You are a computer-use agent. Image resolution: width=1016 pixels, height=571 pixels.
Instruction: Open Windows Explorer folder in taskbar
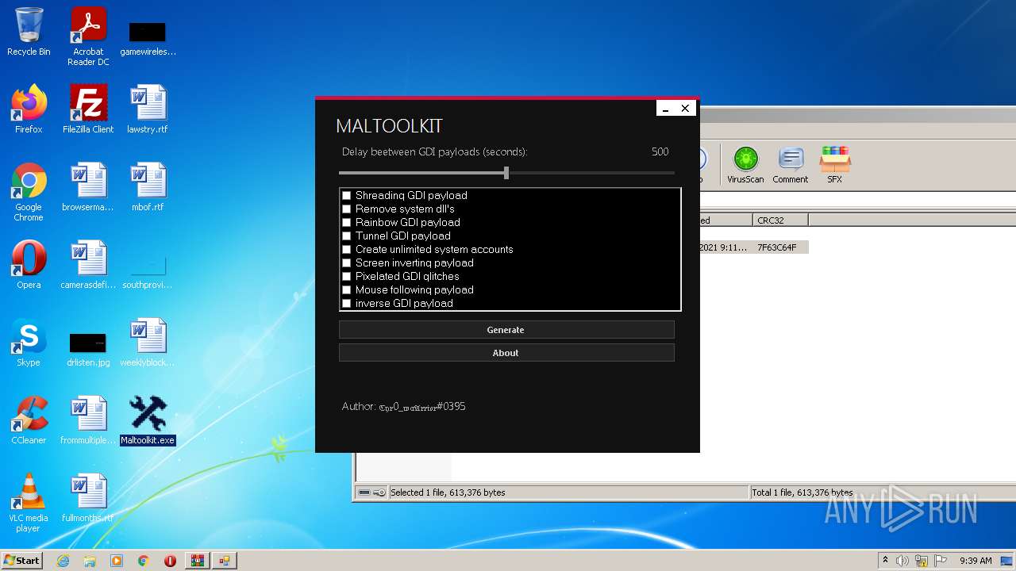pos(90,561)
